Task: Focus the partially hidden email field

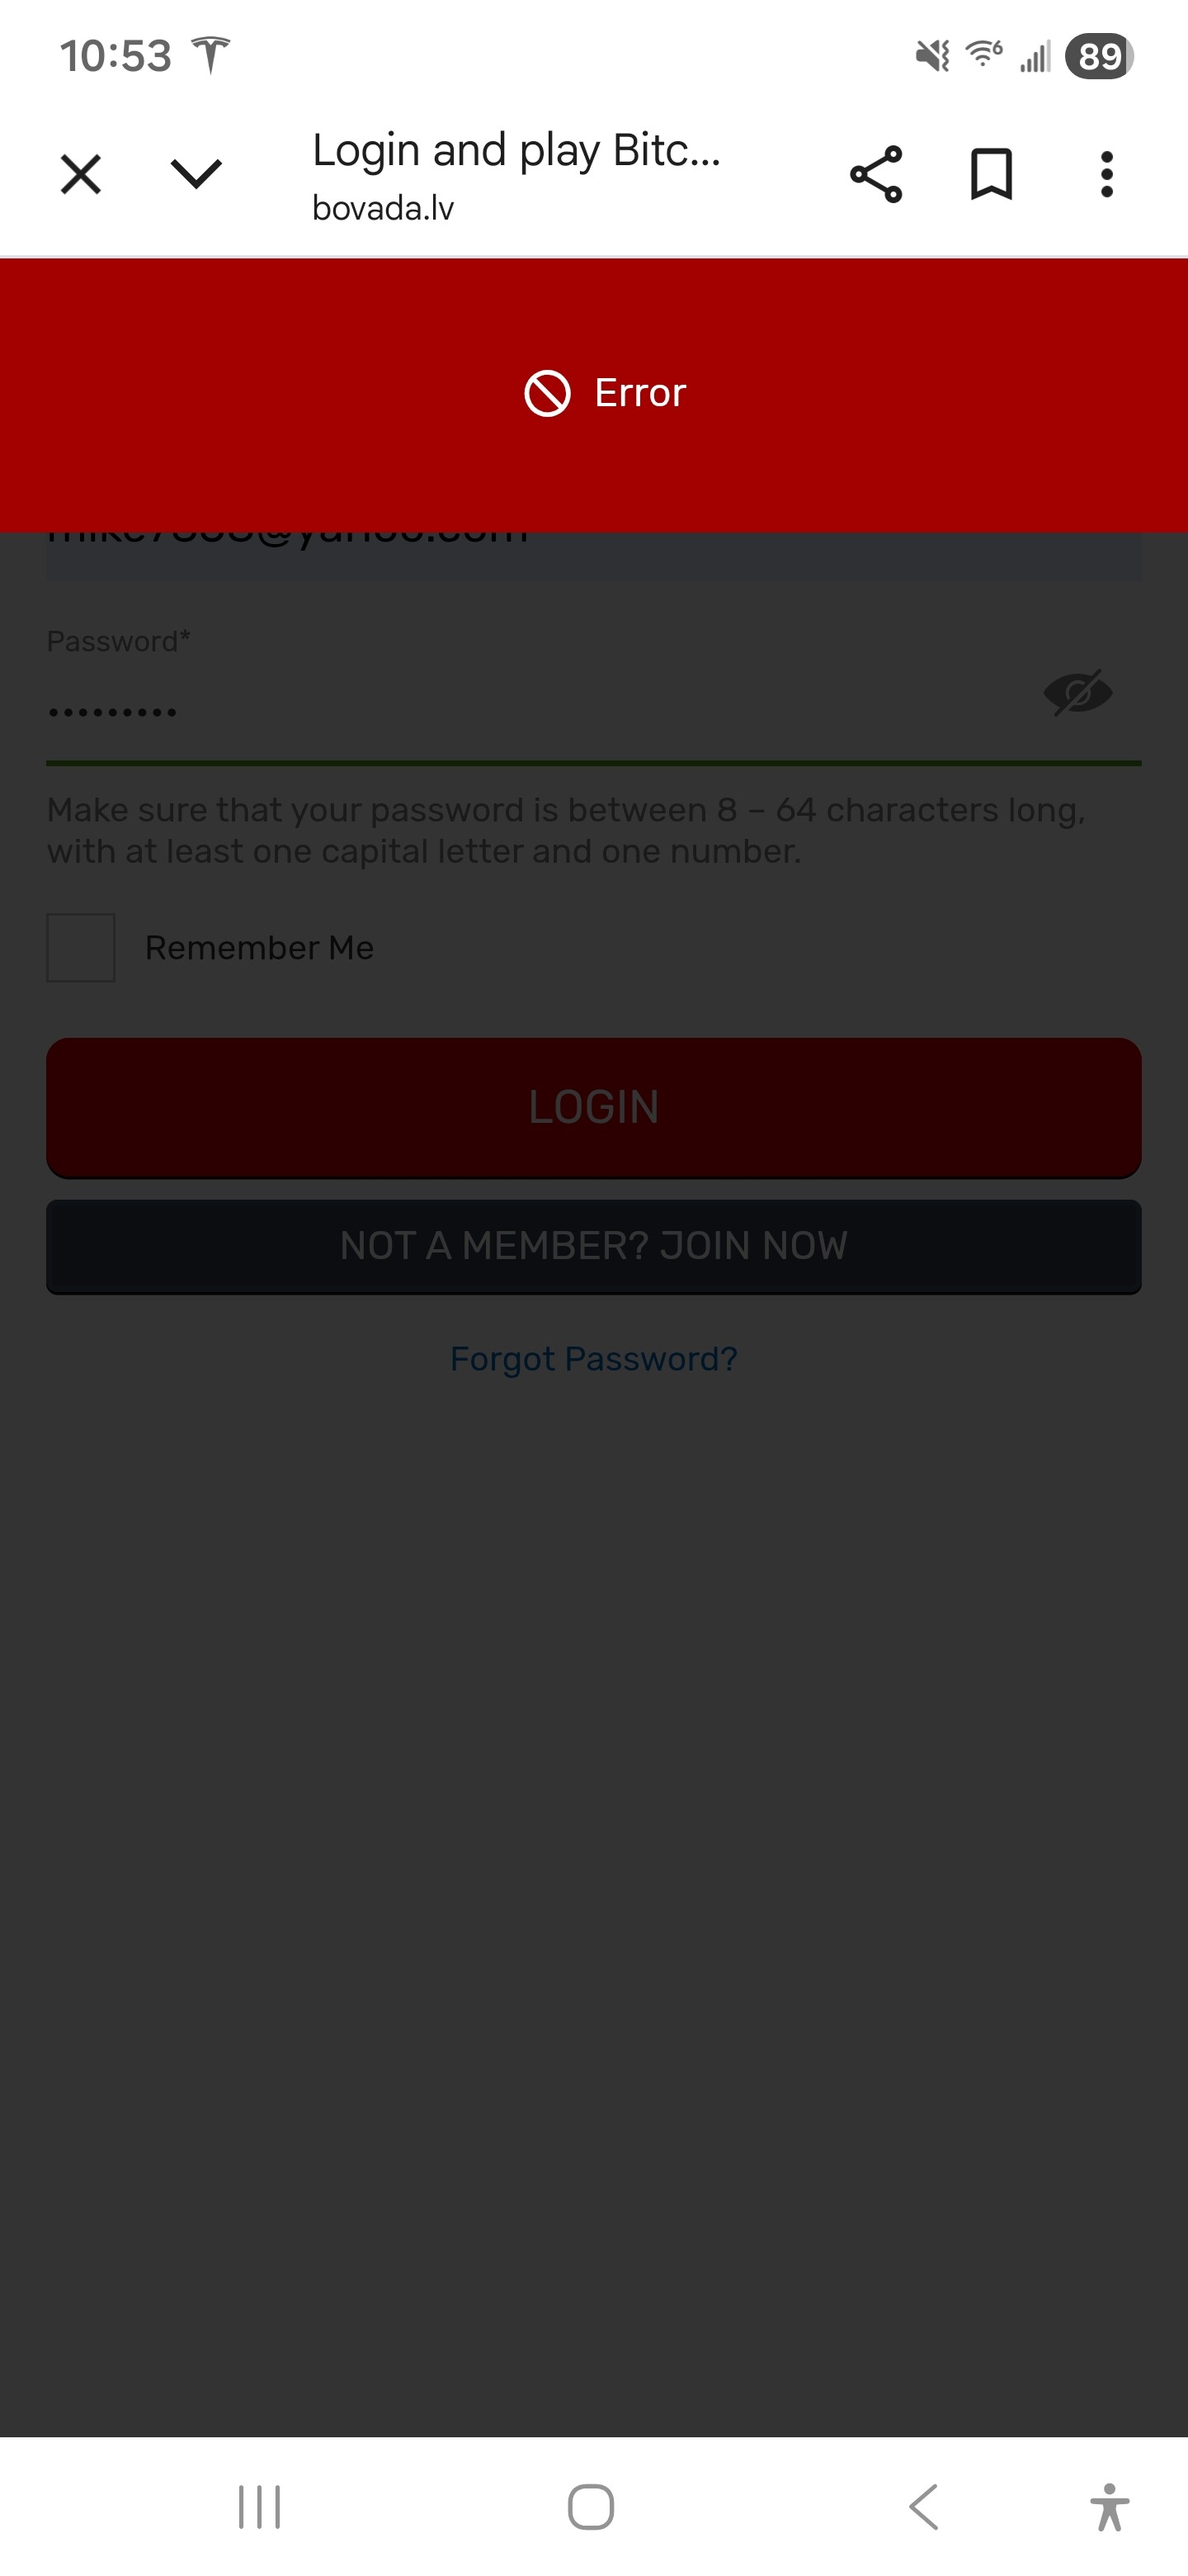Action: coord(593,555)
